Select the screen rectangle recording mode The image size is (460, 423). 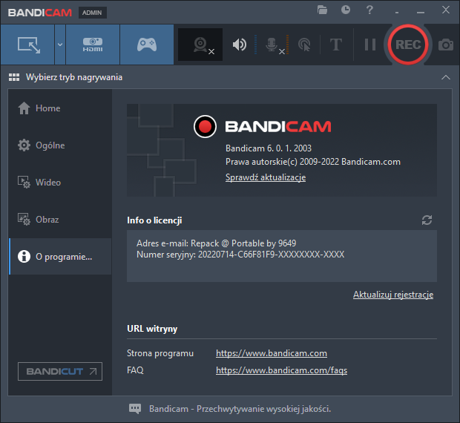[27, 45]
